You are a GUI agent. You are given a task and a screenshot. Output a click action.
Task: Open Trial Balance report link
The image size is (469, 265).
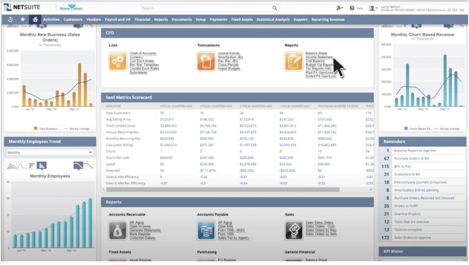click(315, 61)
